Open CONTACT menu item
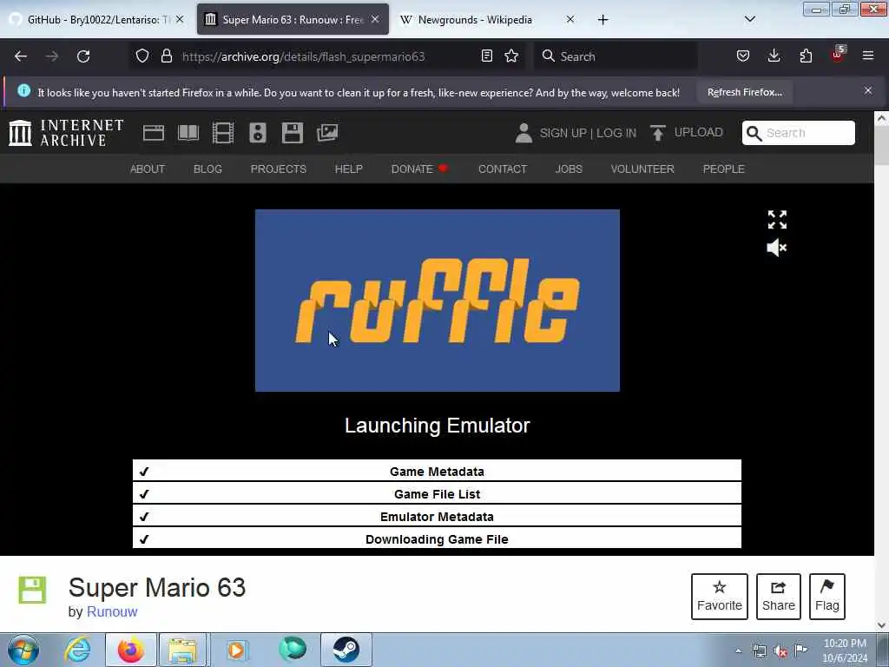 [x=503, y=169]
